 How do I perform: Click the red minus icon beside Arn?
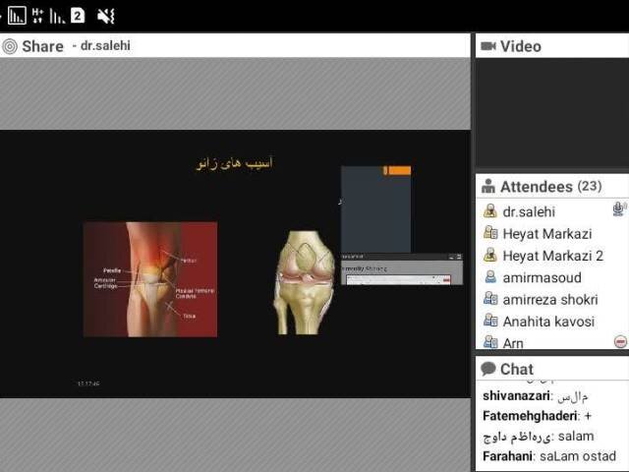620,341
